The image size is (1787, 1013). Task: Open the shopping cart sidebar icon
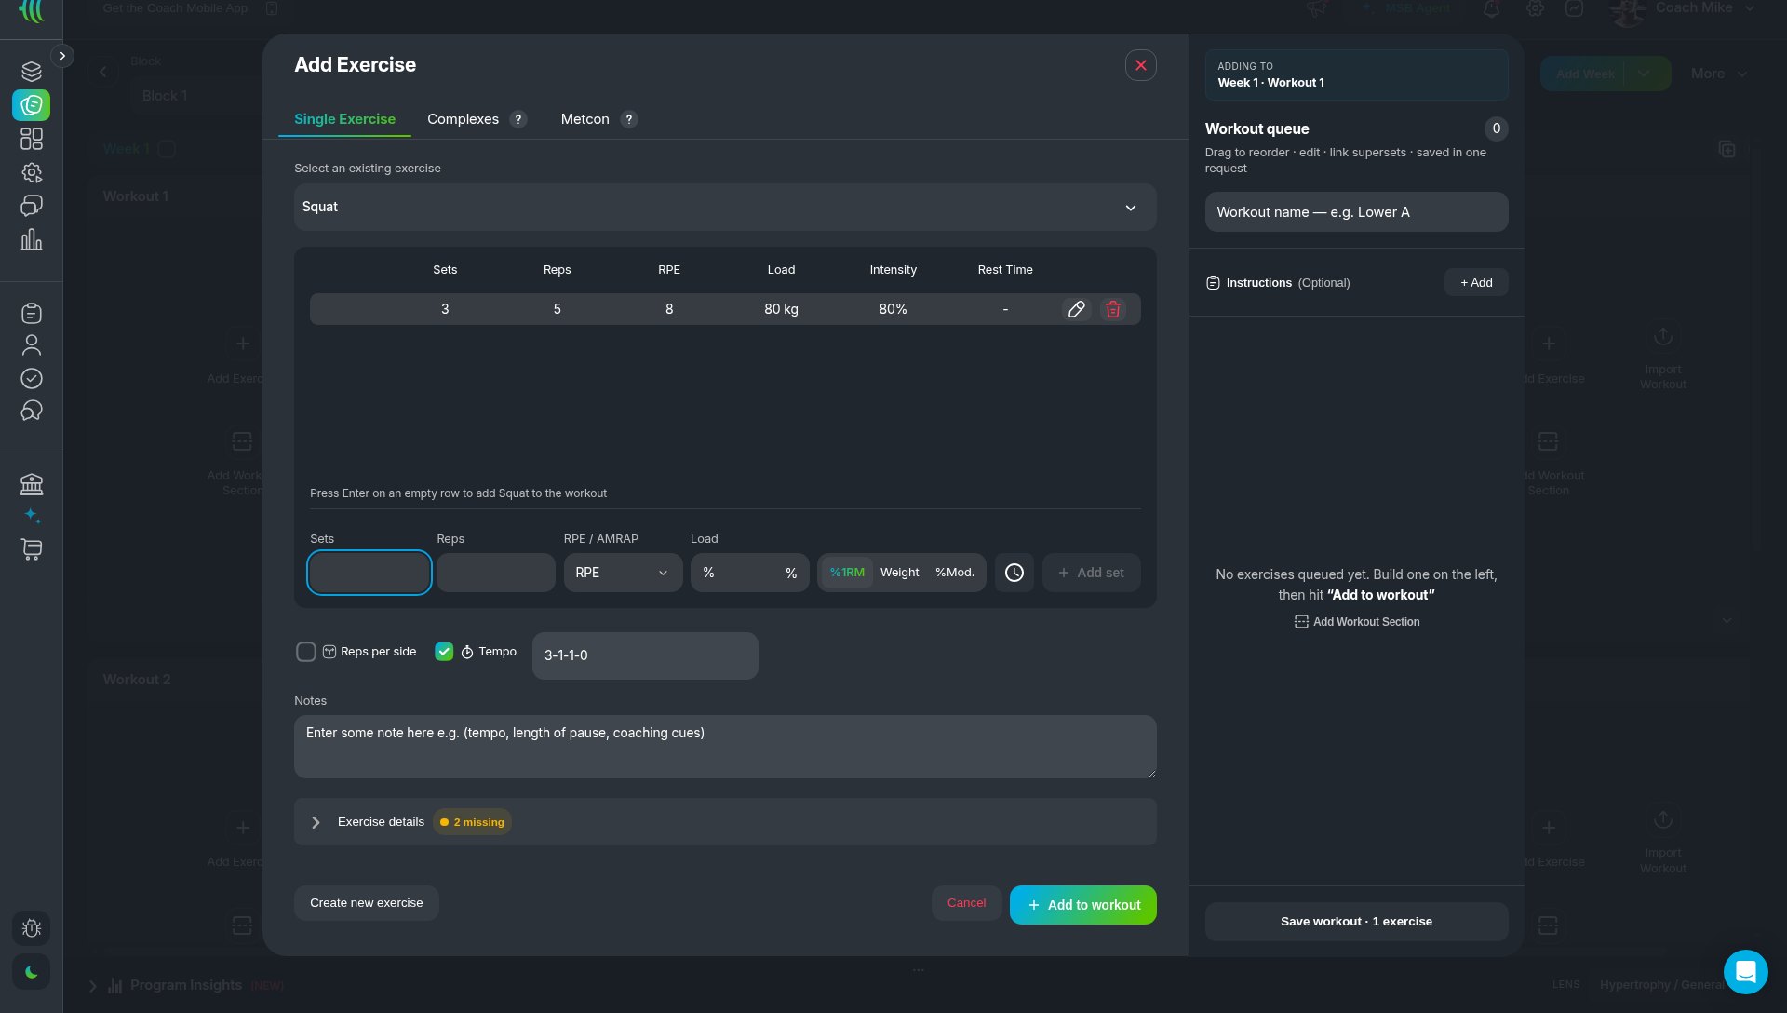click(32, 549)
